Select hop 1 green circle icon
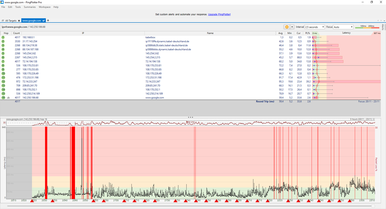386x209 pixels. tap(3, 37)
